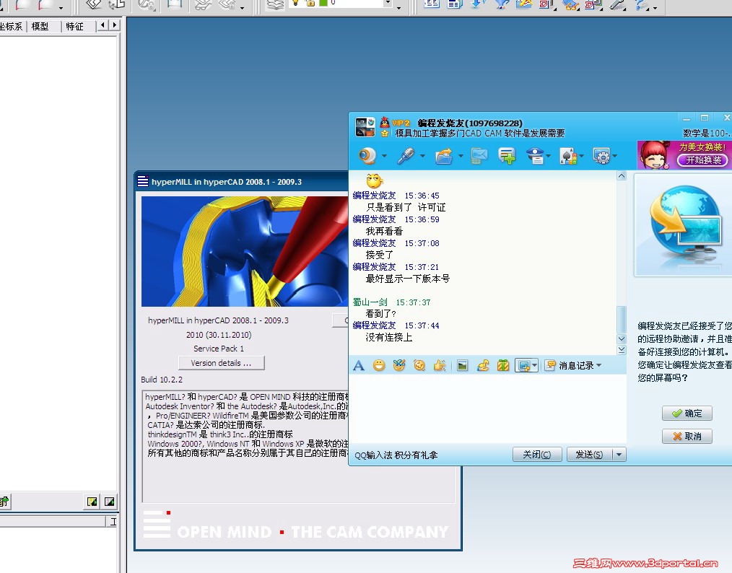The image size is (732, 573).
Task: Cancel remote assistance with 取消
Action: [x=687, y=437]
